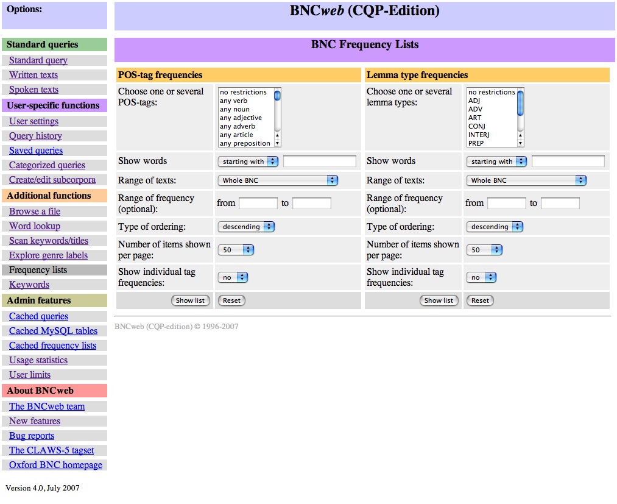Open POS-tag Show individual tag frequencies dropdown
The image size is (617, 504).
click(233, 277)
